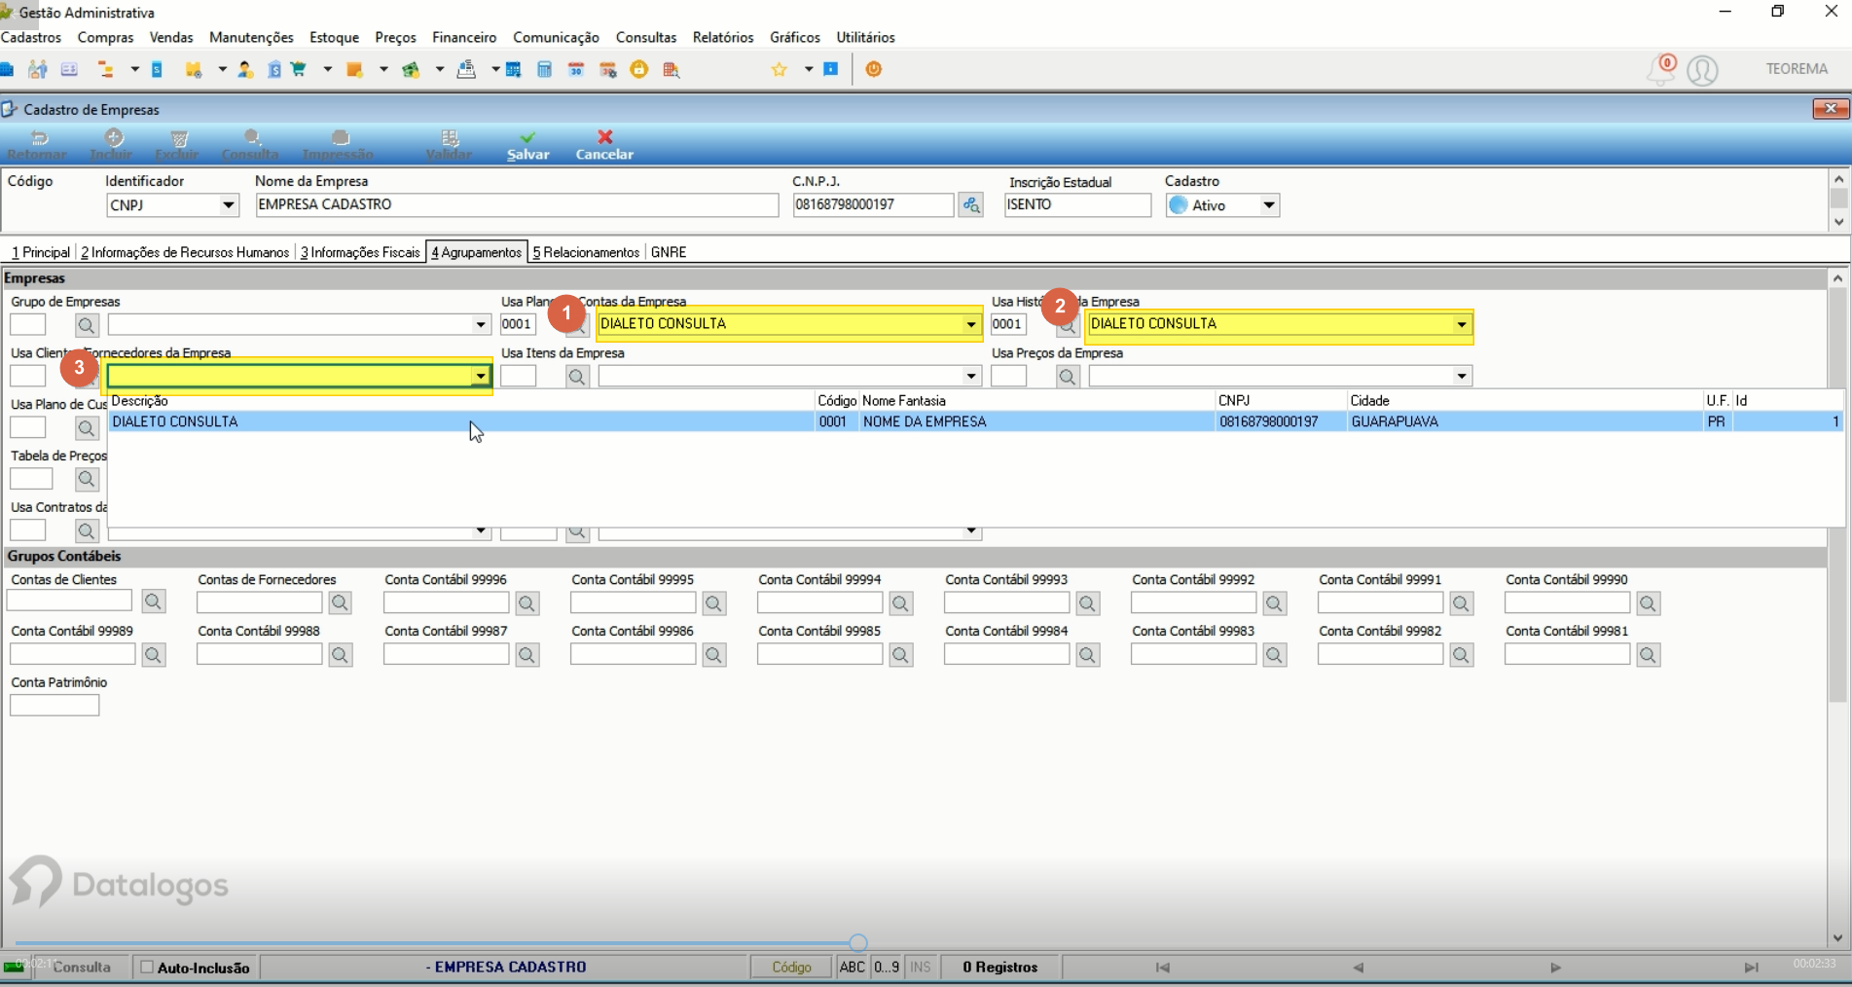Expand the Usa Itens da Empresa dropdown
The width and height of the screenshot is (1852, 987).
coord(971,377)
